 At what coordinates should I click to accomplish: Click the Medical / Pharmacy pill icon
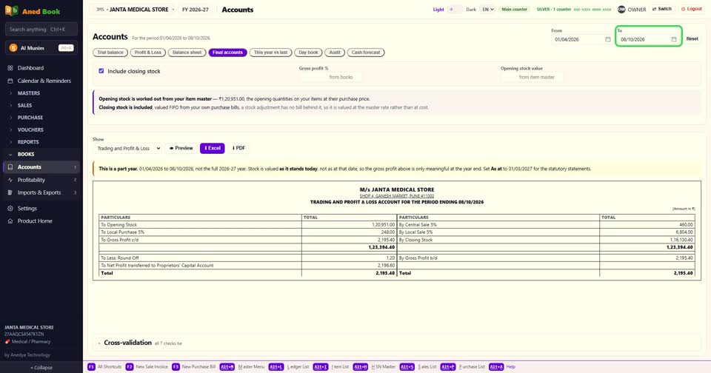[x=7, y=342]
